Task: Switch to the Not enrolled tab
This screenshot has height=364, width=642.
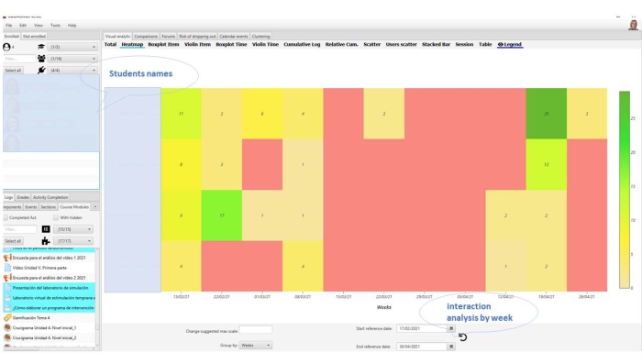Action: 35,36
